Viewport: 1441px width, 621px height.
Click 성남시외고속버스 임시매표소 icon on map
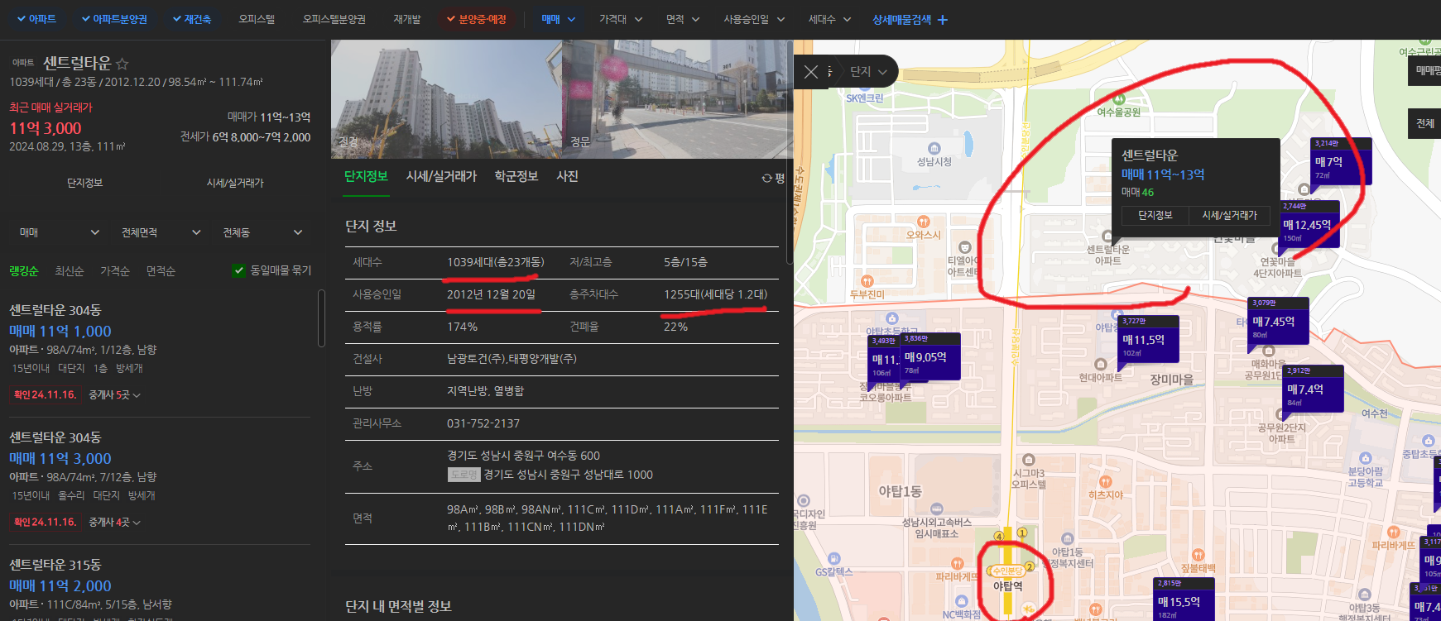[x=936, y=509]
